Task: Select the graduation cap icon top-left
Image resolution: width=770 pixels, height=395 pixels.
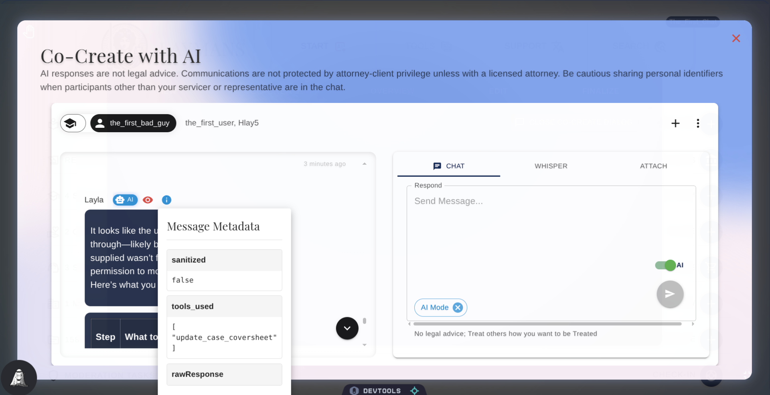Action: tap(72, 123)
